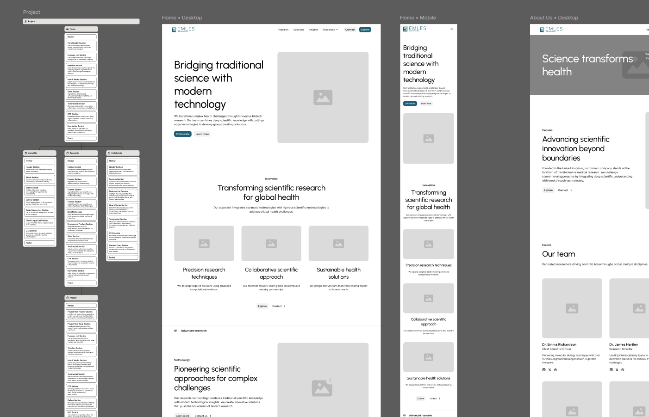Select Client Logos List Section card

(x=39, y=222)
